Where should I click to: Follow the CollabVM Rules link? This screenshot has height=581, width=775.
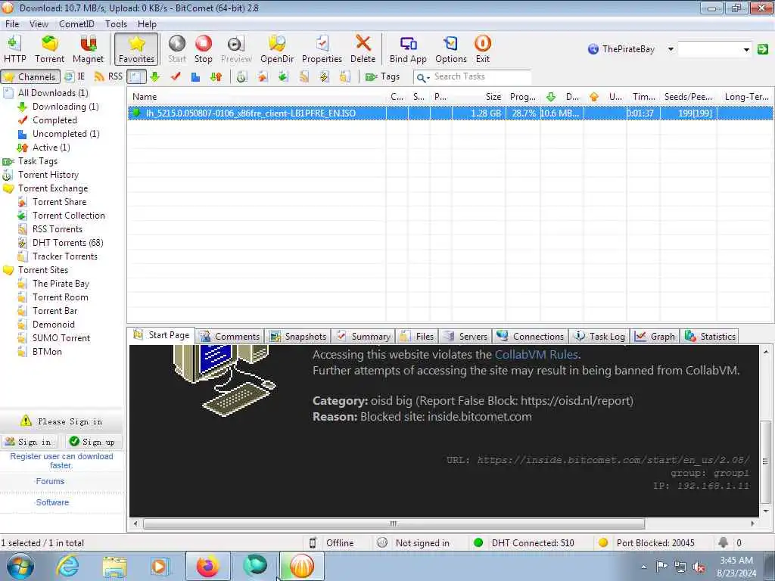coord(537,354)
